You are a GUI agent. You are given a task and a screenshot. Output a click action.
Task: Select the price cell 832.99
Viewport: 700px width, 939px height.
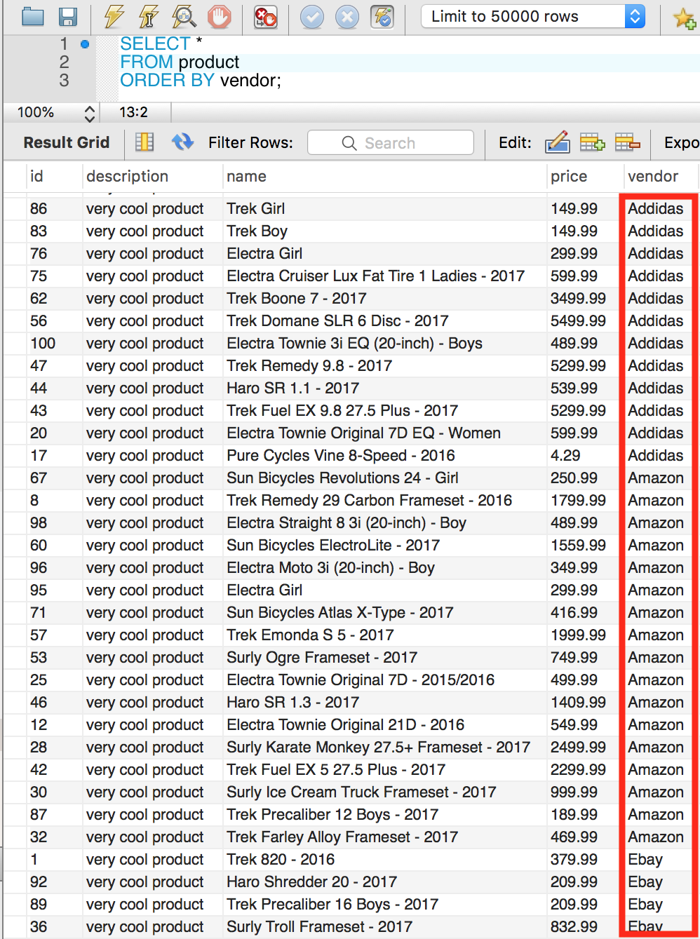coord(585,926)
